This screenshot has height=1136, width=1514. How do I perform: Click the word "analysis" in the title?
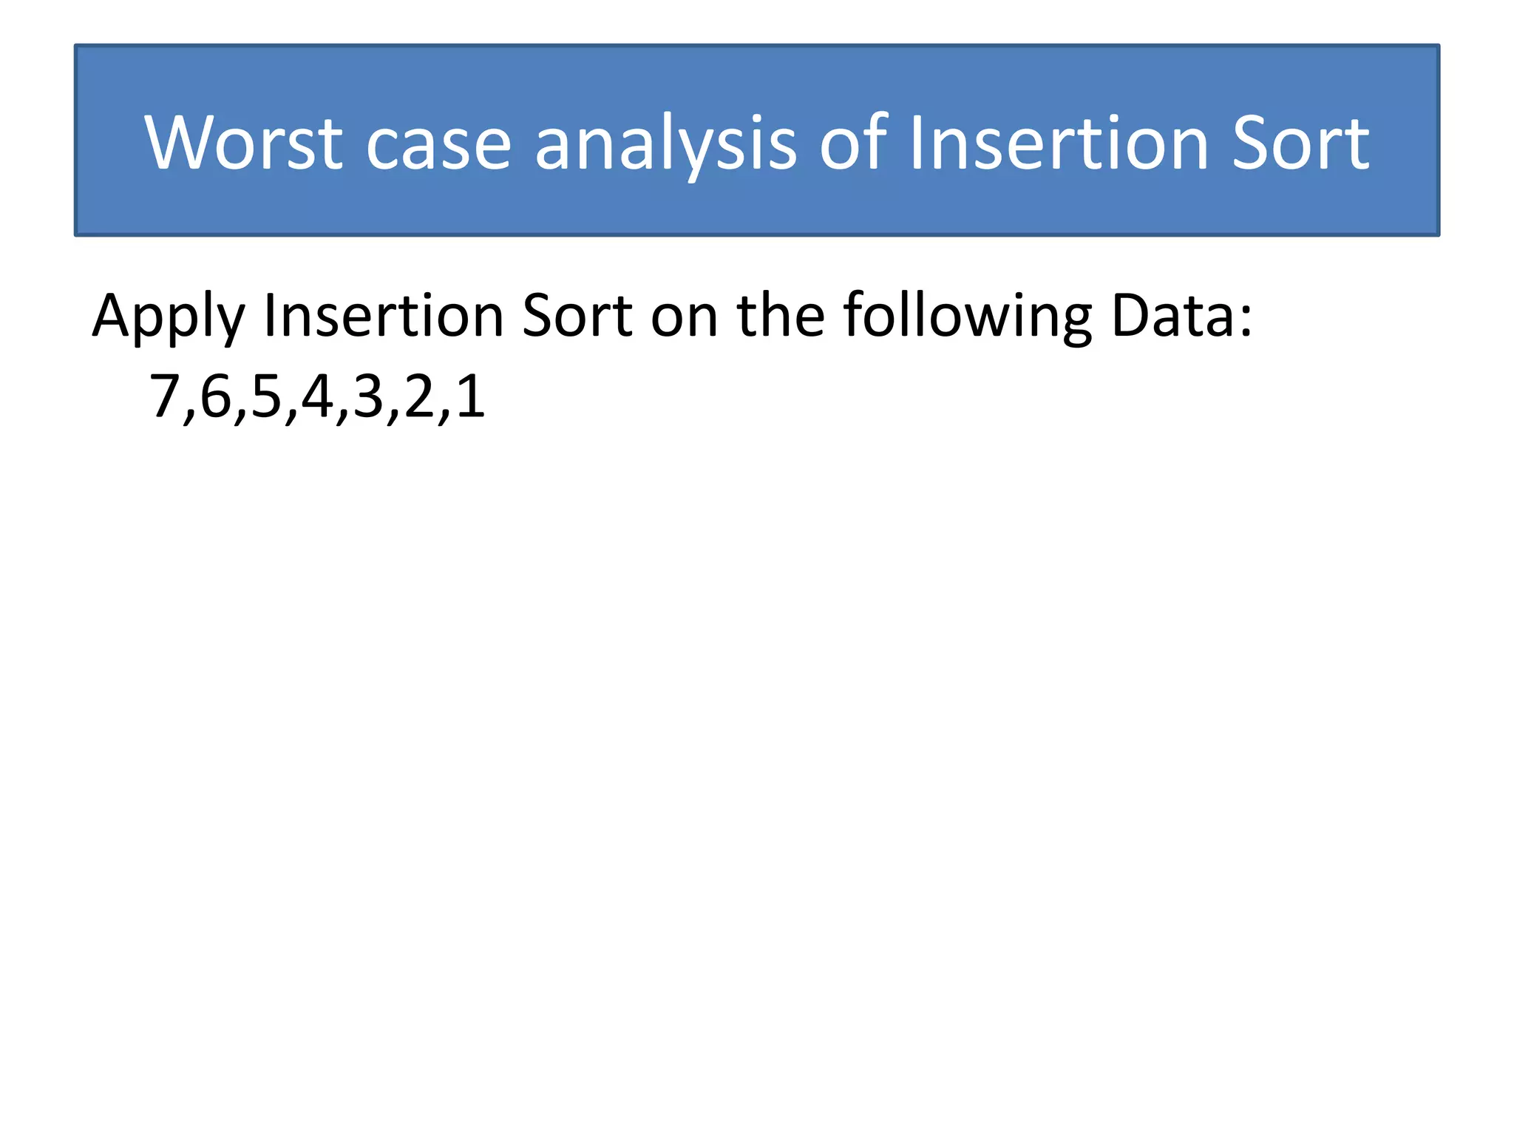pos(665,143)
